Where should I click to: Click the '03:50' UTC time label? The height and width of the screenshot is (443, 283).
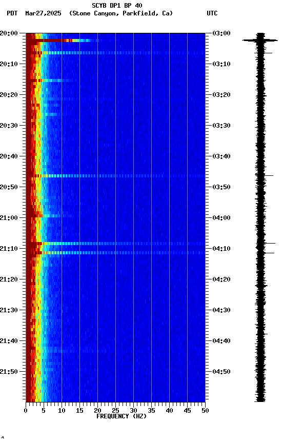point(221,187)
